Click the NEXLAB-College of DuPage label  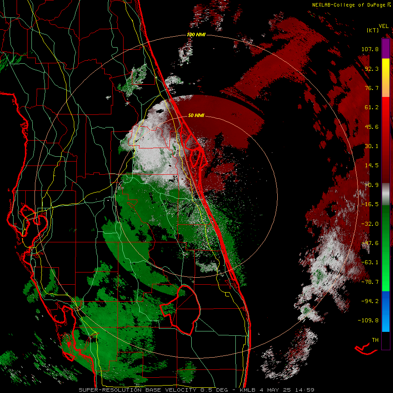(348, 5)
